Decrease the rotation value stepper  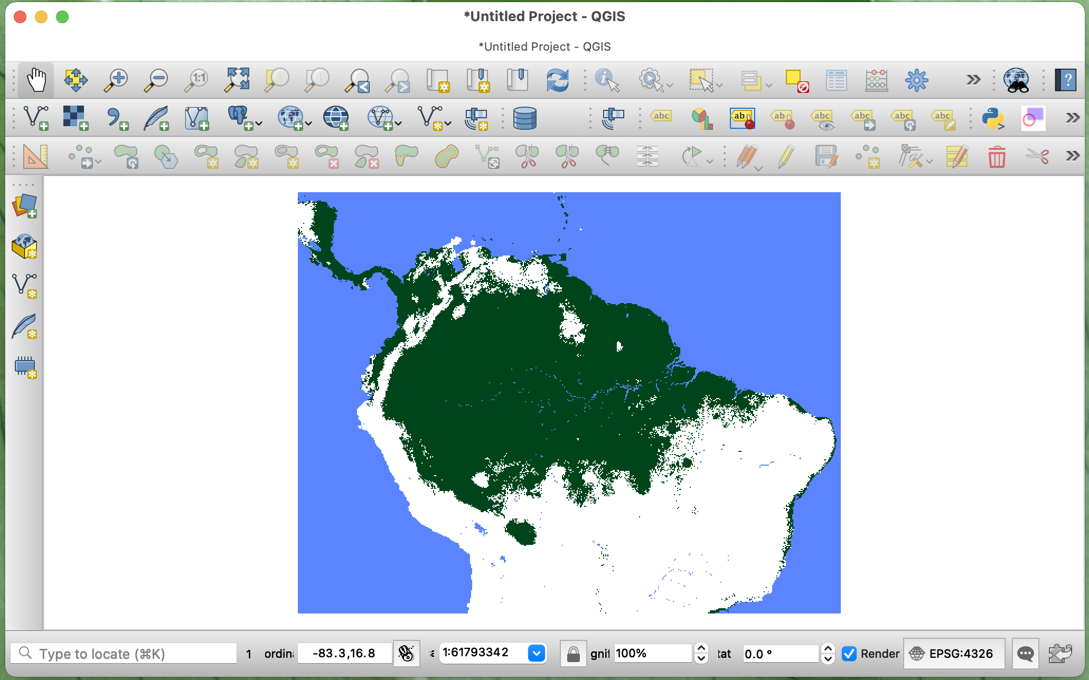tap(828, 659)
